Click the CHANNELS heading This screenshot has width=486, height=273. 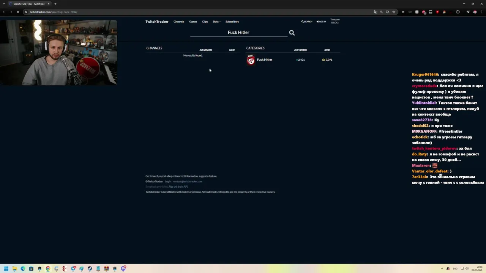coord(154,48)
